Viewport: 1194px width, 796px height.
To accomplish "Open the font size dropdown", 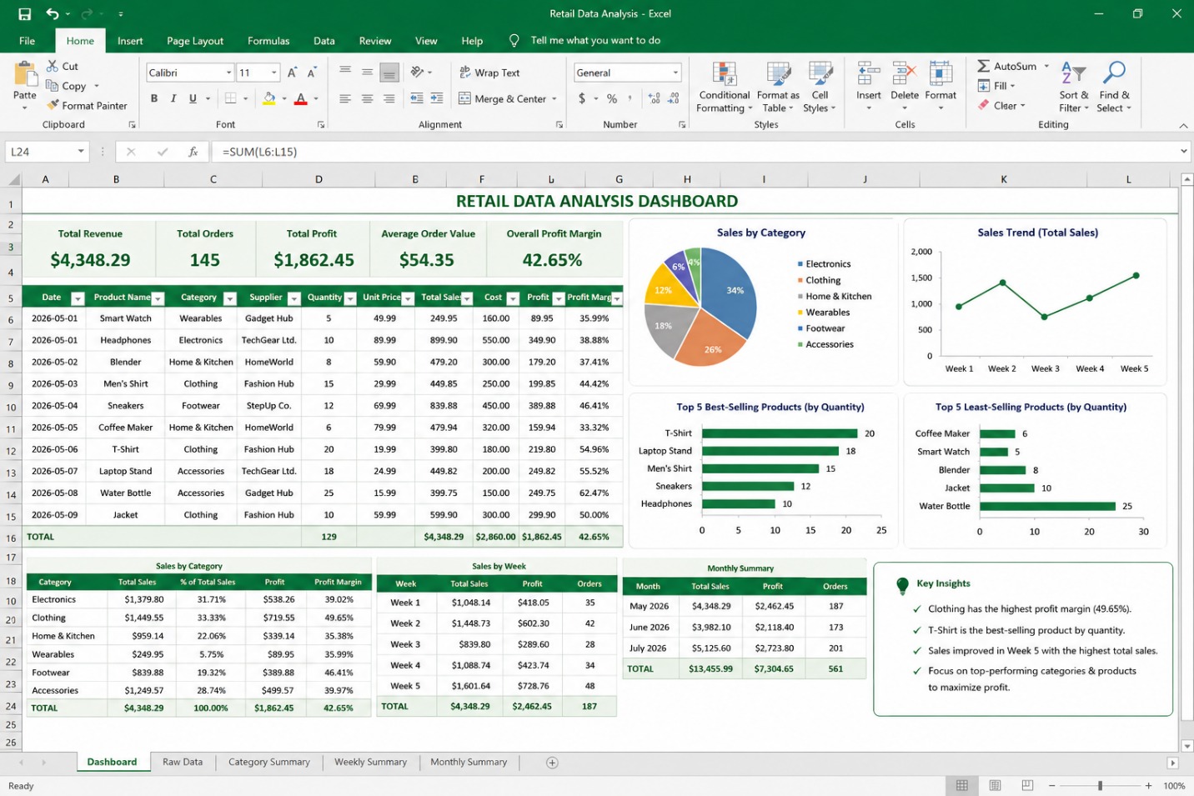I will 273,73.
